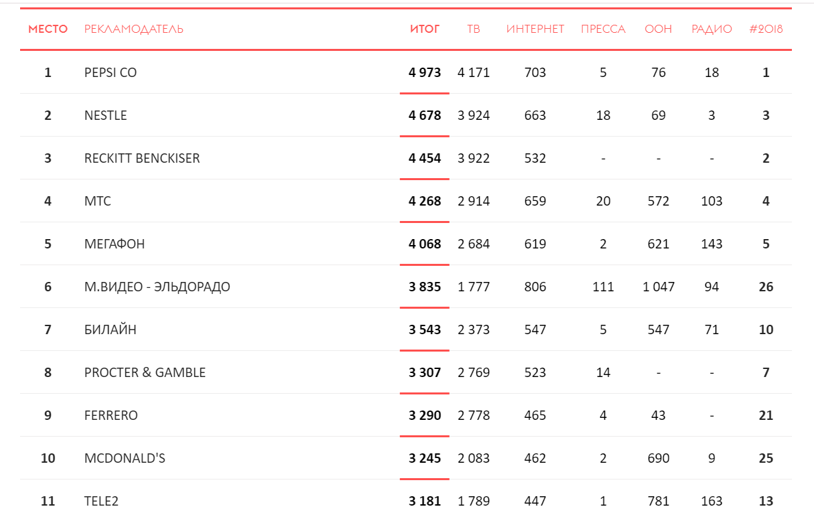Click the internet value 703
This screenshot has width=814, height=519.
click(535, 72)
